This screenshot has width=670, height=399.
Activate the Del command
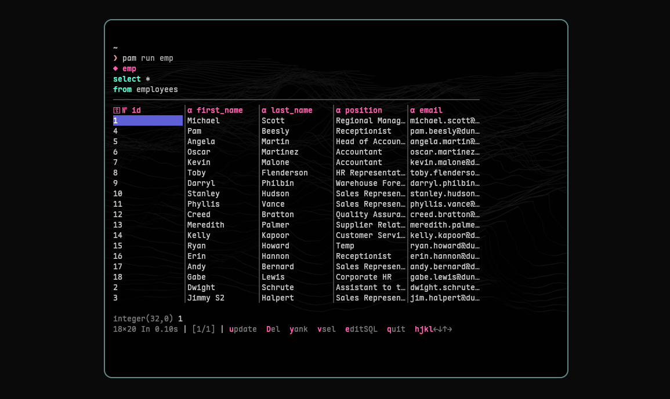pyautogui.click(x=273, y=329)
